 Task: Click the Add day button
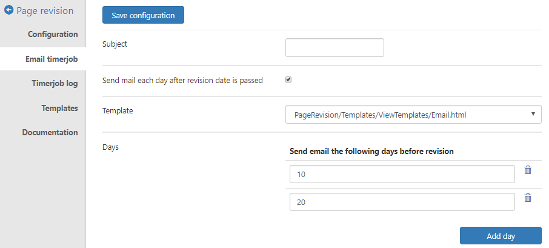pos(500,236)
